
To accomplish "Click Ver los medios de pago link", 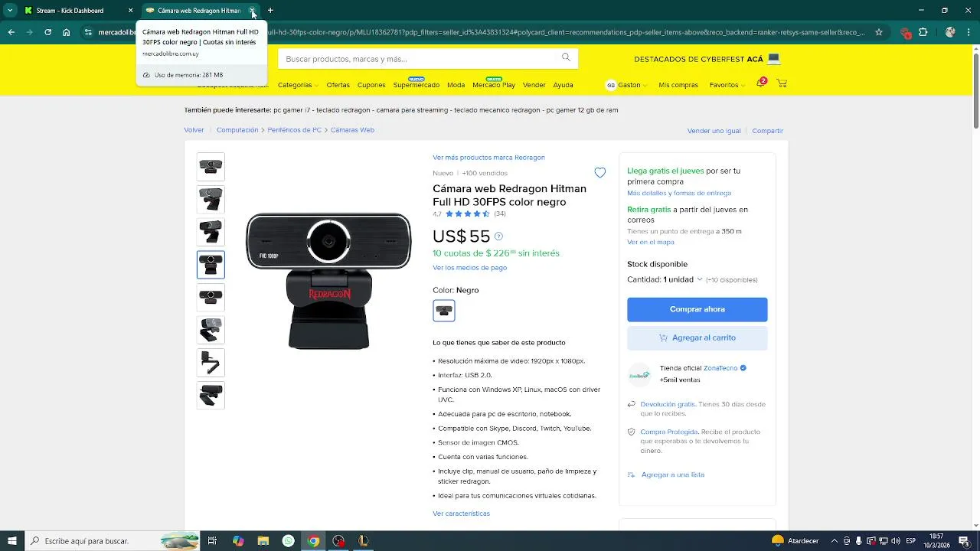I will click(469, 268).
